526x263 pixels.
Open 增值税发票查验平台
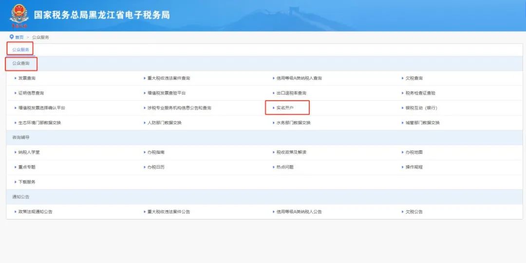tap(167, 93)
